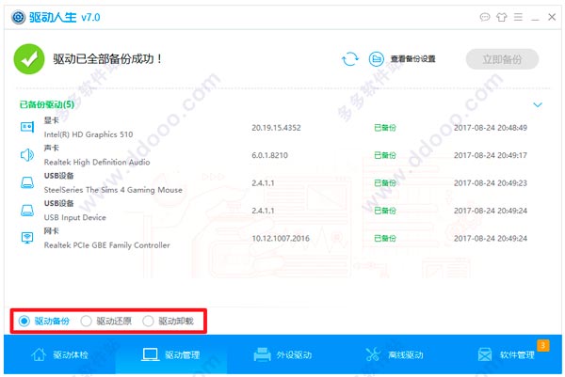565x377 pixels.
Task: Select Intel(R) HD Graphics 510 row
Action: pyautogui.click(x=274, y=127)
